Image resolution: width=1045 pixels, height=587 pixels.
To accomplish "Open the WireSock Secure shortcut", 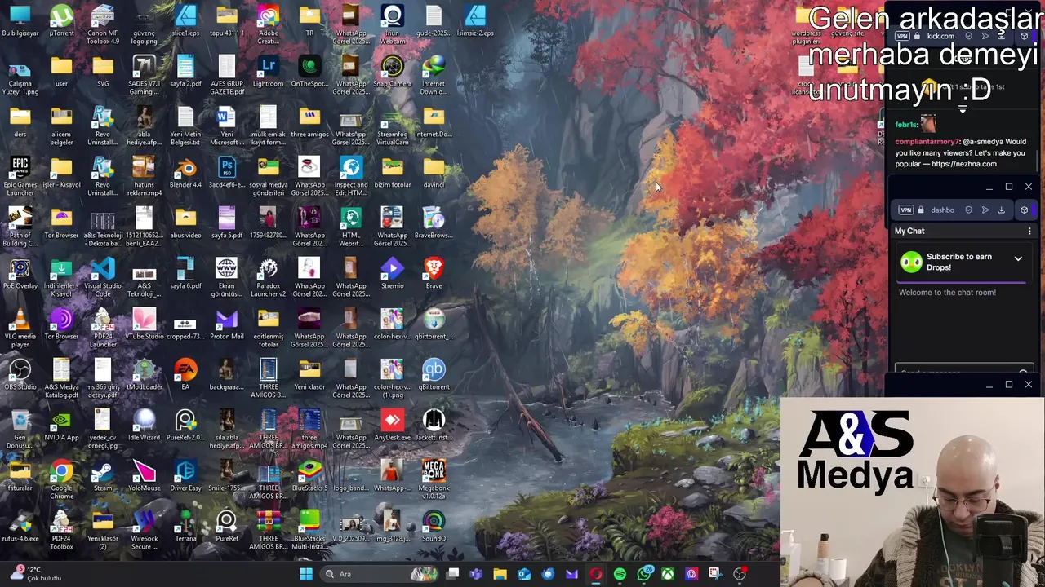I will (144, 530).
